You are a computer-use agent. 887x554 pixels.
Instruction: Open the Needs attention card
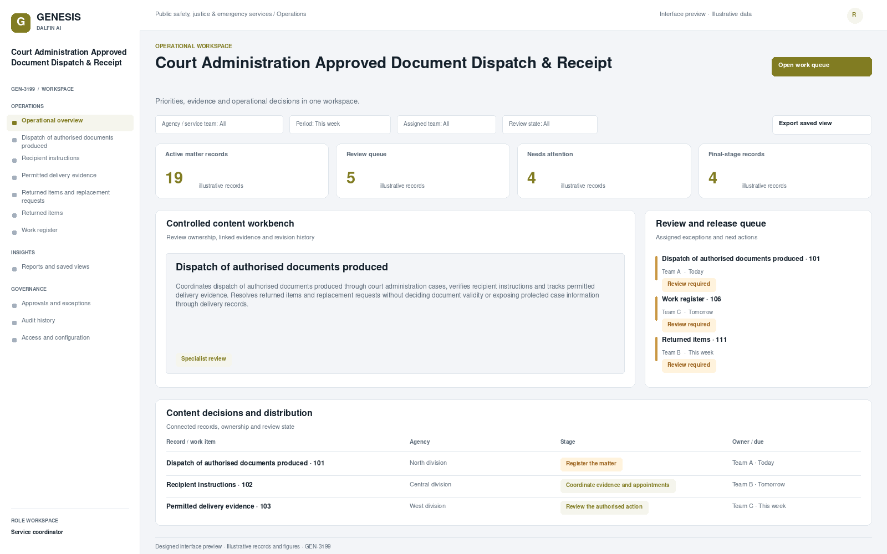[604, 171]
